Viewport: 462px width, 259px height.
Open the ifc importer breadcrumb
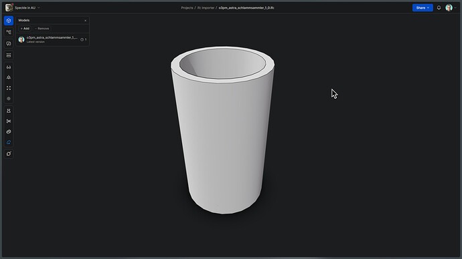(x=206, y=7)
